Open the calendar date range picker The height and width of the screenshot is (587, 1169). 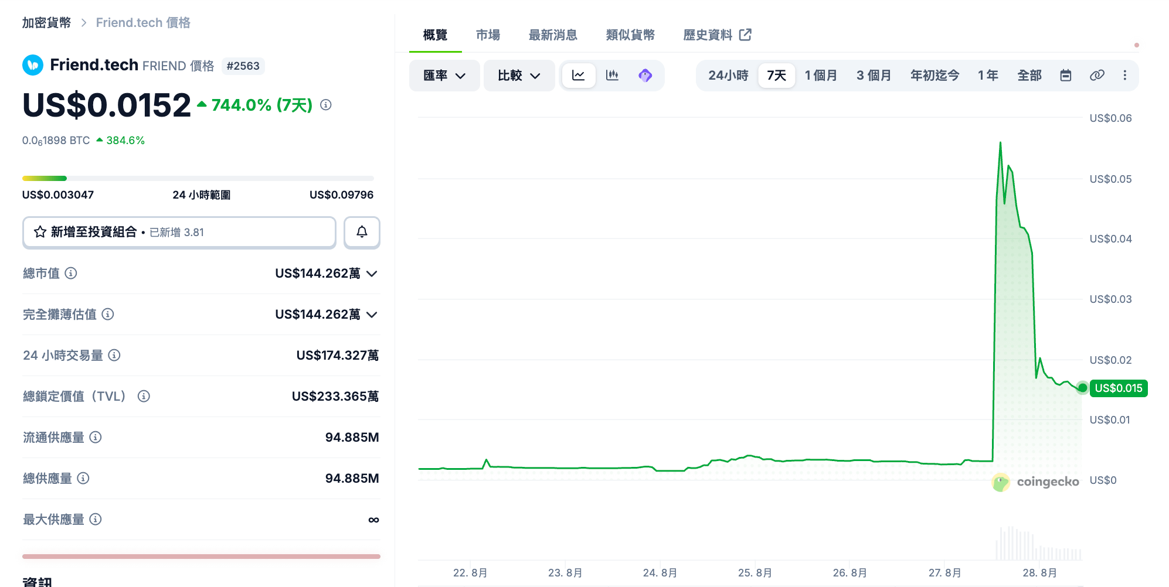1066,76
